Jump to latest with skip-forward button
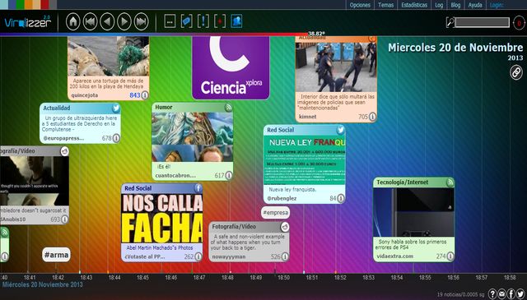527x300 pixels. (141, 22)
